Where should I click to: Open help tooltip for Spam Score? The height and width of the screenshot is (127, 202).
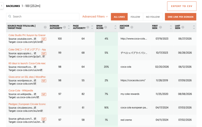[x=106, y=27]
